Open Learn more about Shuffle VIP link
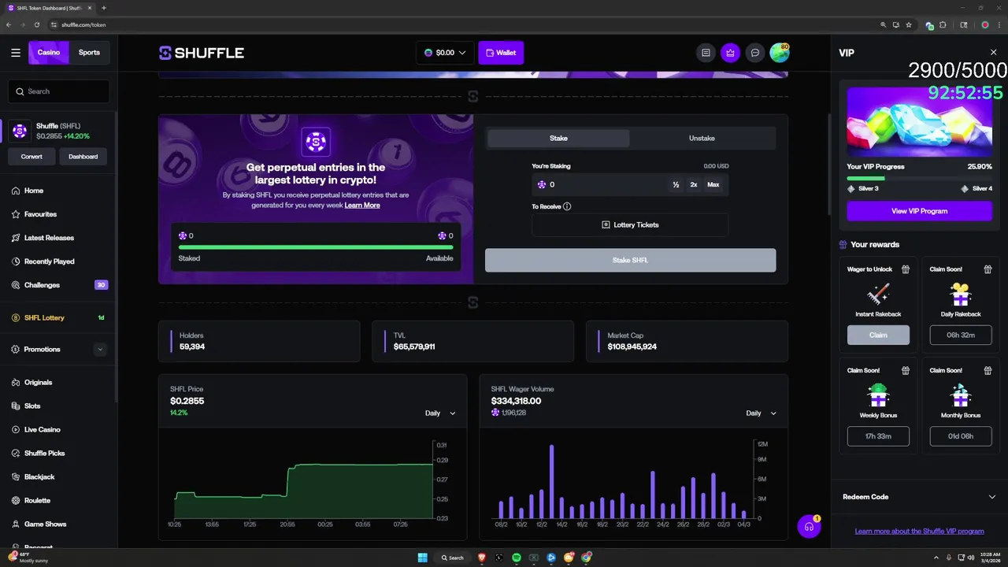Screen dimensions: 1008x567 click(919, 532)
